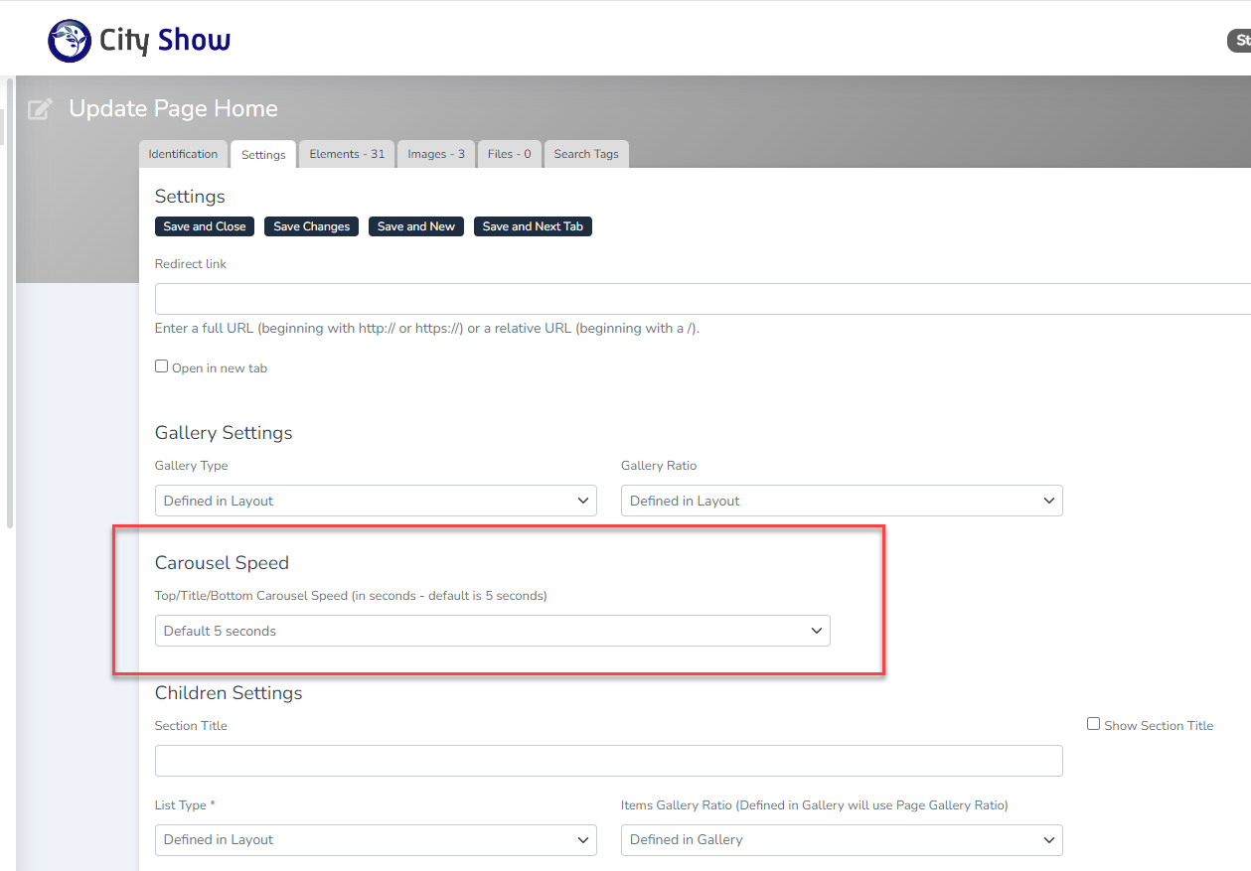The image size is (1251, 871).
Task: Toggle the Open in new tab checkbox
Action: click(161, 366)
